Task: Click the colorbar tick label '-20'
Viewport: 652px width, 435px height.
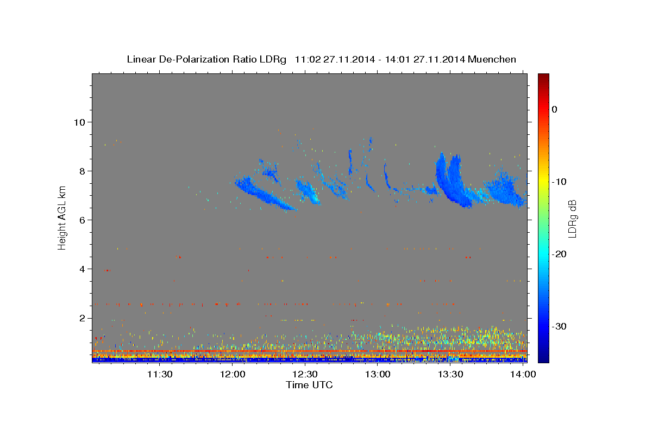Action: click(560, 254)
